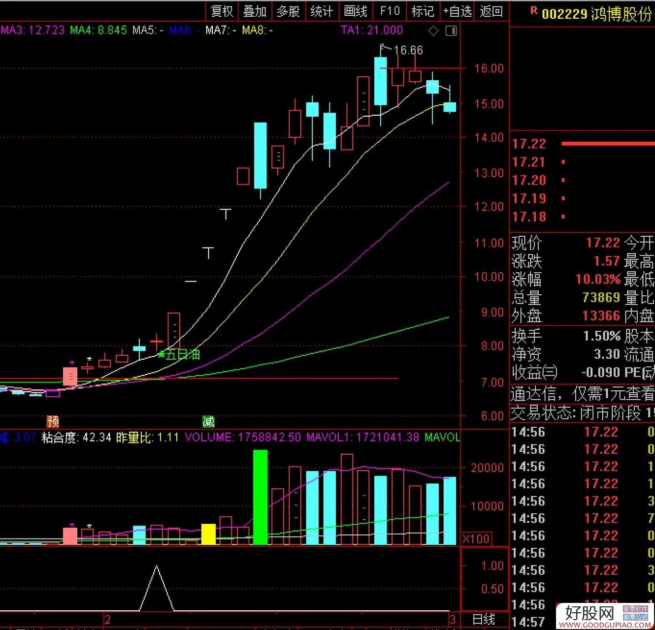Image resolution: width=655 pixels, height=630 pixels.
Task: Click the 17.20 order book price
Action: coord(529,180)
